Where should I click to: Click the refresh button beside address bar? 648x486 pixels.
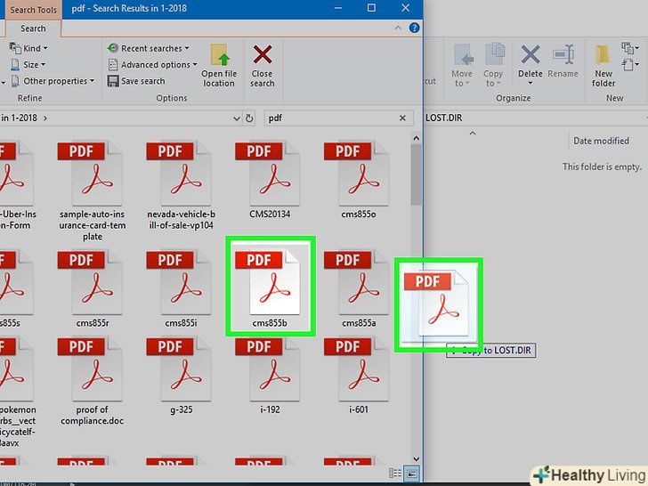(x=249, y=118)
